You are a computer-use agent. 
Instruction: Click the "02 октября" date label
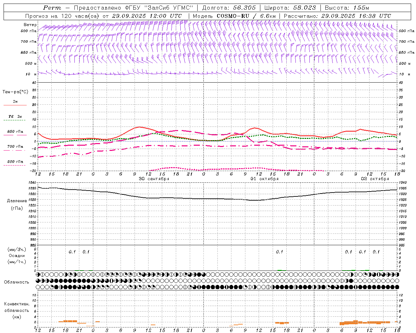coord(375,179)
